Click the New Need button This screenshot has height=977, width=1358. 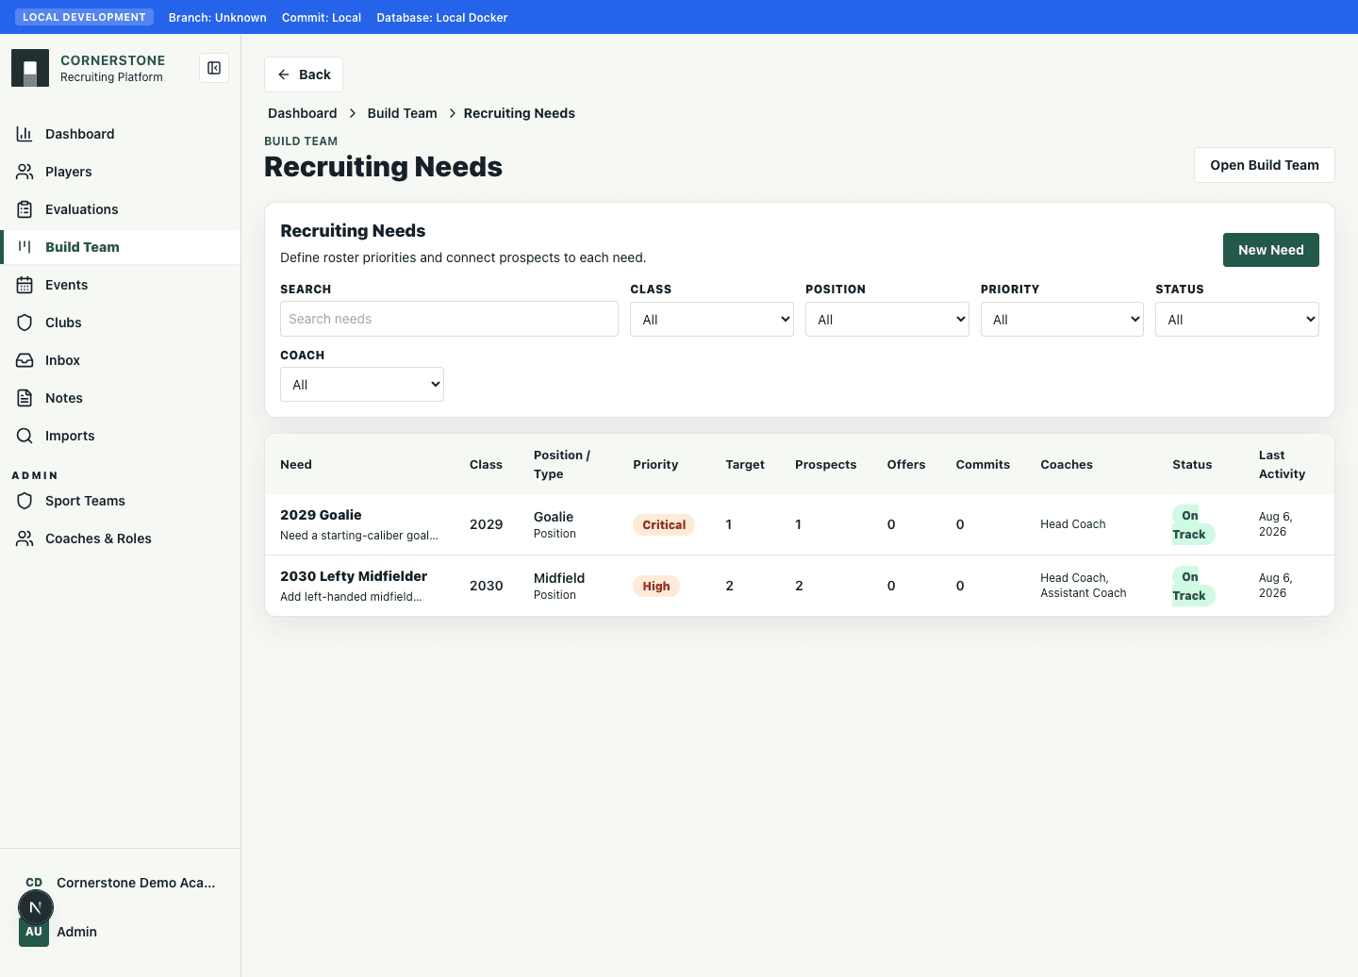pyautogui.click(x=1271, y=250)
